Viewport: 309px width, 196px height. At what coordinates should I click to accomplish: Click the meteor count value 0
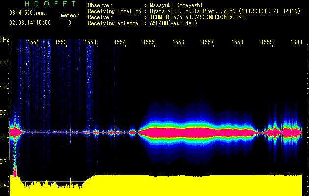[x=70, y=23]
